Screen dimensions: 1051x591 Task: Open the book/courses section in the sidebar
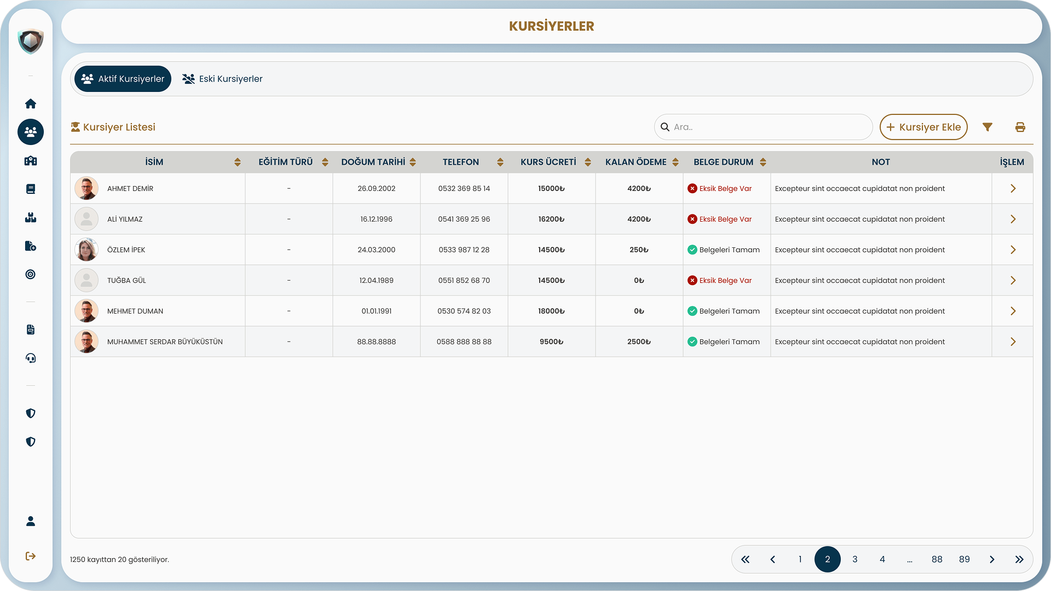point(31,189)
